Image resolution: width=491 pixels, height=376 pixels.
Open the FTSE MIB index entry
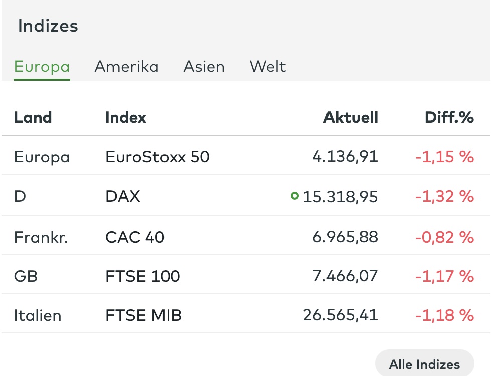pos(143,315)
